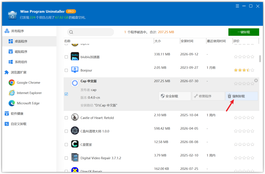
Task: Open 所有程序 category
Action: [29, 31]
